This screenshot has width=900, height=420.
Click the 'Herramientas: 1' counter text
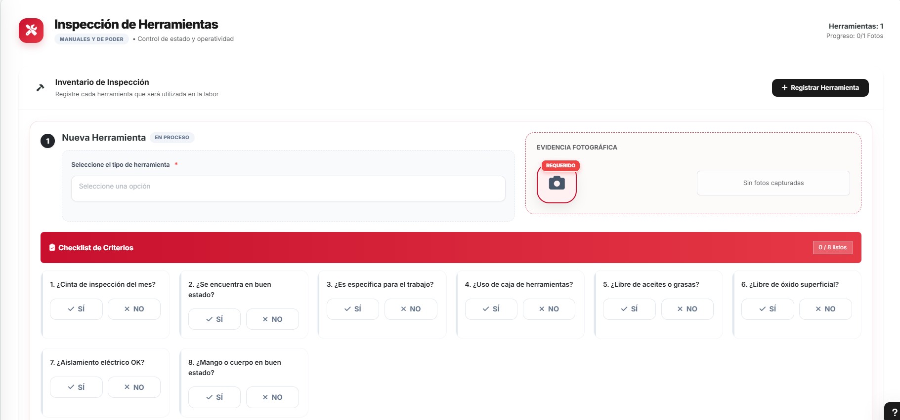click(x=856, y=26)
